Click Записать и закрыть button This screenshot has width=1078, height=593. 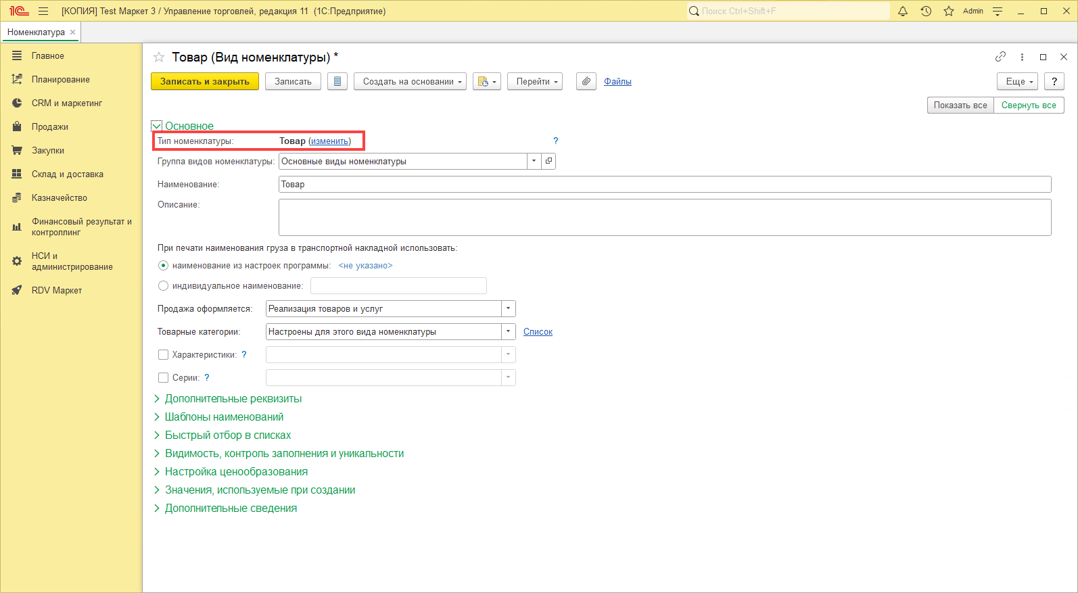[x=204, y=81]
